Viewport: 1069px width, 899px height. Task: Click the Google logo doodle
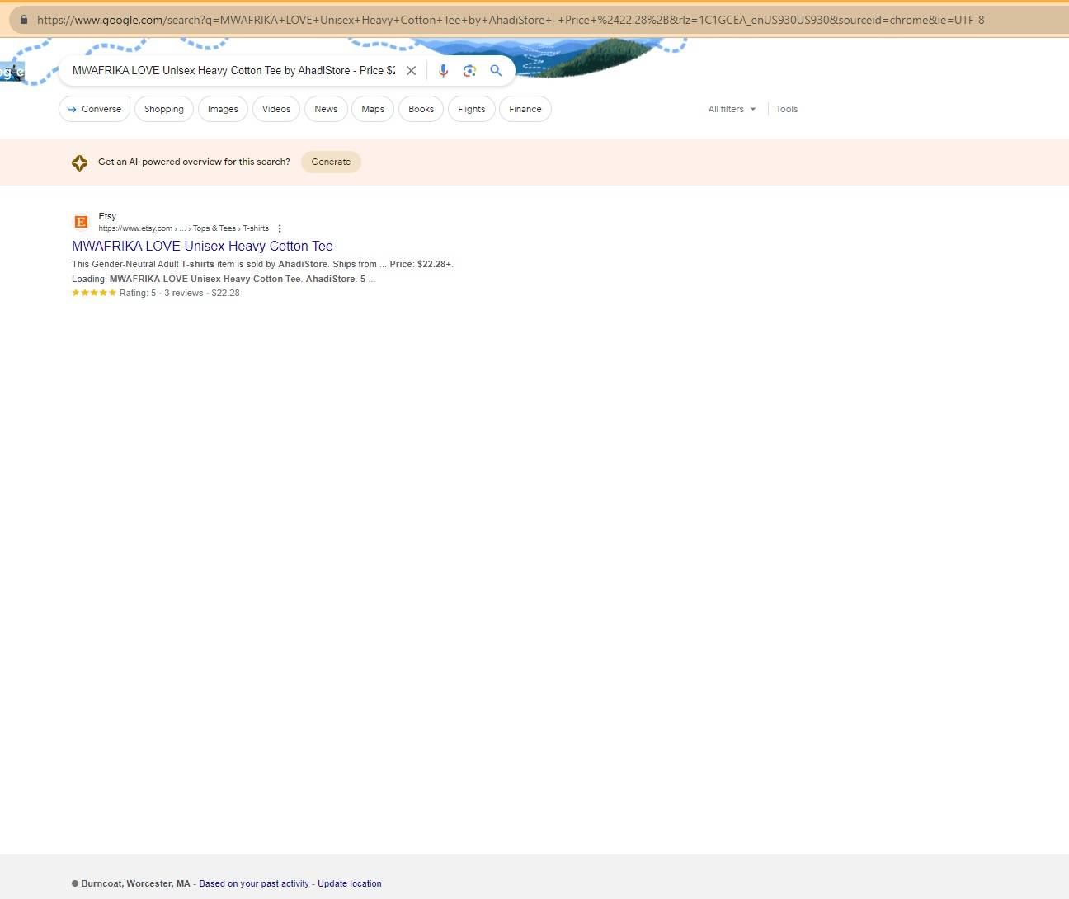12,72
